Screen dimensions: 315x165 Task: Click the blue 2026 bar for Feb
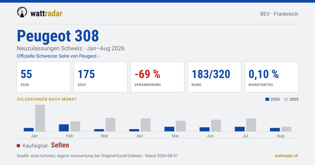[64, 128]
